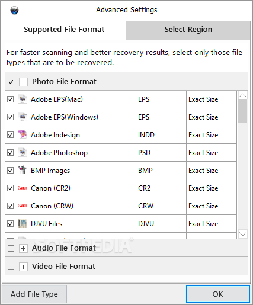This screenshot has height=305, width=253.
Task: Click the app logo in title bar
Action: tap(14, 10)
